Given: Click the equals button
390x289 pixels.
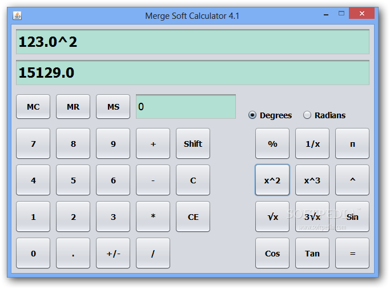Looking at the screenshot, I should pos(352,253).
